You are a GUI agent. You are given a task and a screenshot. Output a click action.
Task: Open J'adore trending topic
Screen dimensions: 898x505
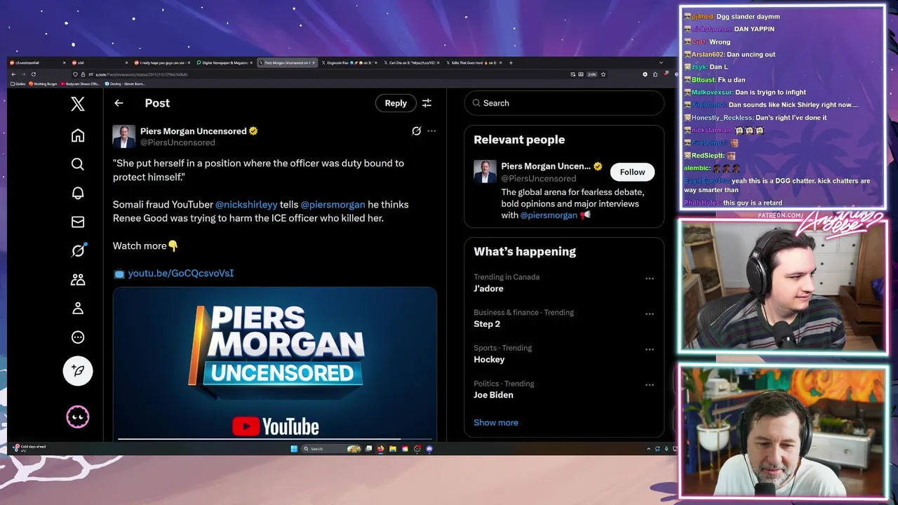487,289
